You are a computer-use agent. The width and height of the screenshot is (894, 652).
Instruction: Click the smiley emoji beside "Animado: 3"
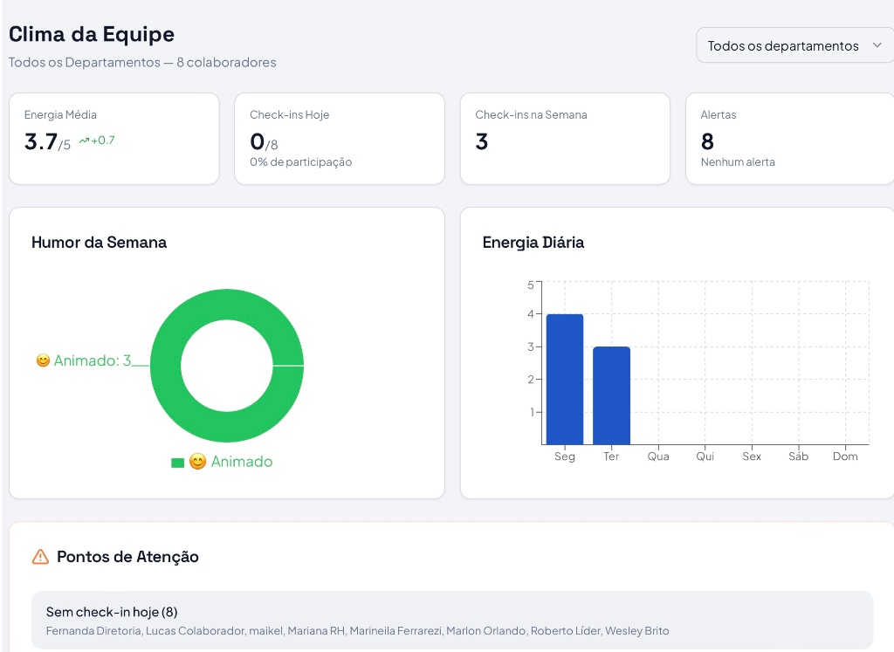point(43,360)
